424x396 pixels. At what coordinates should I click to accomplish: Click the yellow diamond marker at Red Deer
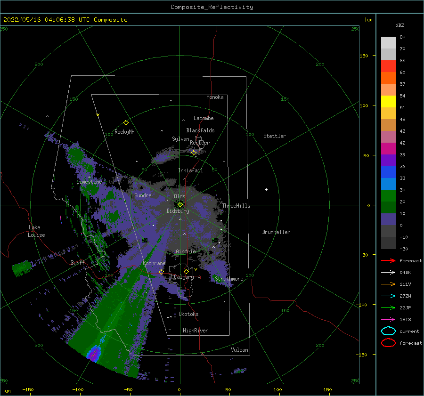[194, 153]
